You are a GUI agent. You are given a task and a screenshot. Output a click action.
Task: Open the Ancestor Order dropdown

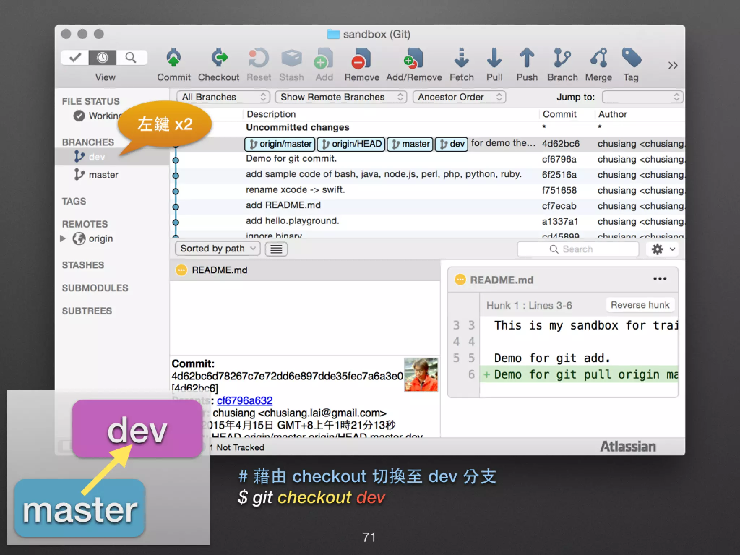click(x=459, y=97)
